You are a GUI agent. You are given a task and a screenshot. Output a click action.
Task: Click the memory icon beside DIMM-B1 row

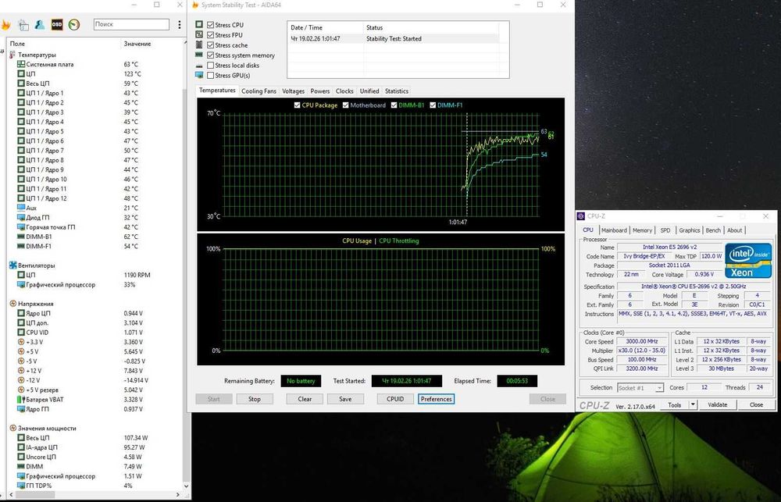(x=21, y=237)
